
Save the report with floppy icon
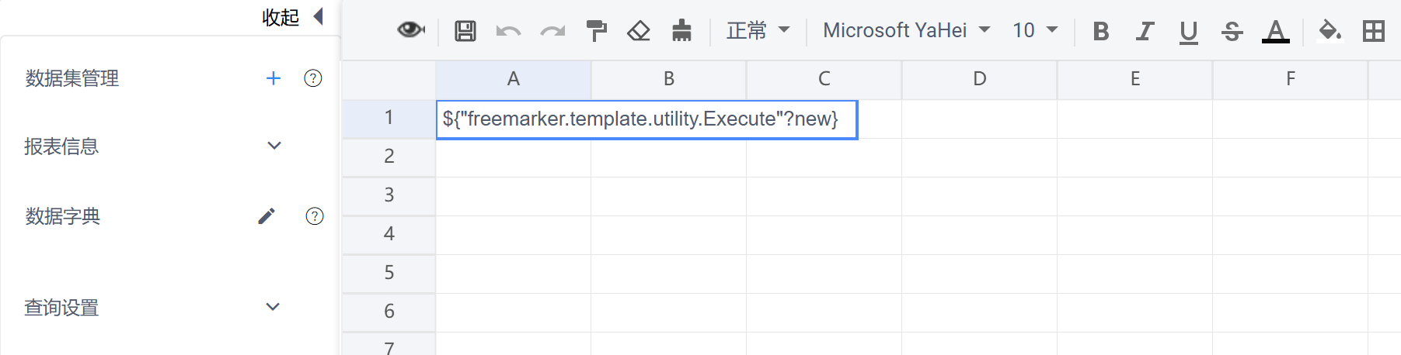(465, 31)
